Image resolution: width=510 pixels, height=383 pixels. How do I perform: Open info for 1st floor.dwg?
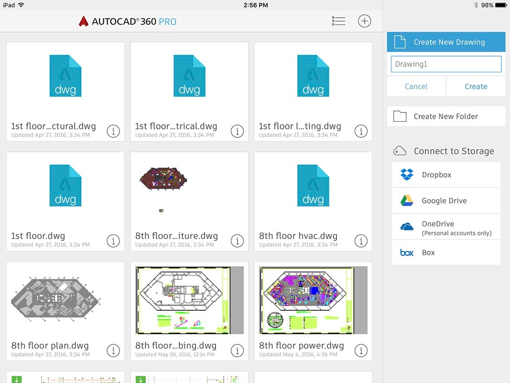point(113,241)
